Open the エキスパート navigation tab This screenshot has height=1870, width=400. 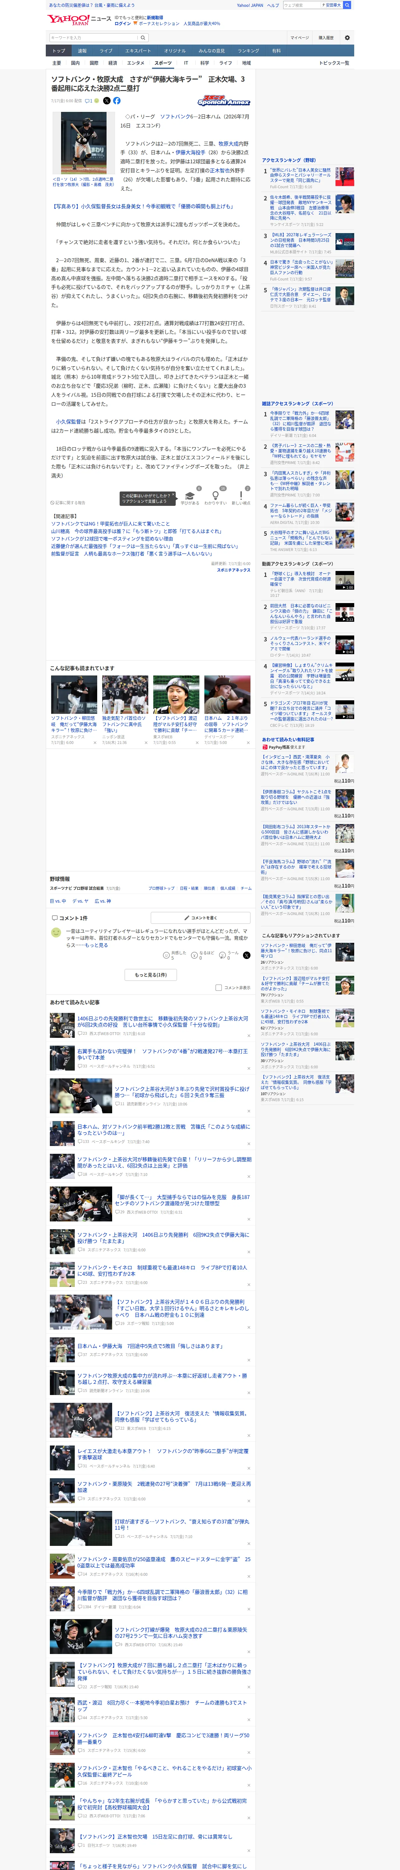(x=138, y=51)
